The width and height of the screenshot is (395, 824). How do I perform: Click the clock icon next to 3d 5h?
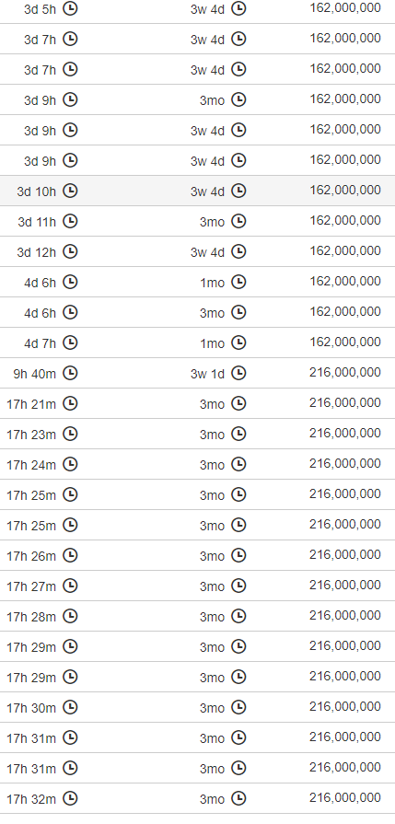[x=70, y=8]
